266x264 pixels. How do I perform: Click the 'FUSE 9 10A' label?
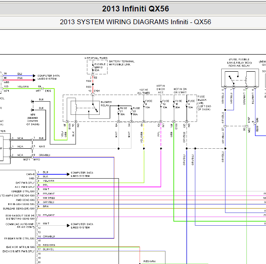[x=148, y=104]
